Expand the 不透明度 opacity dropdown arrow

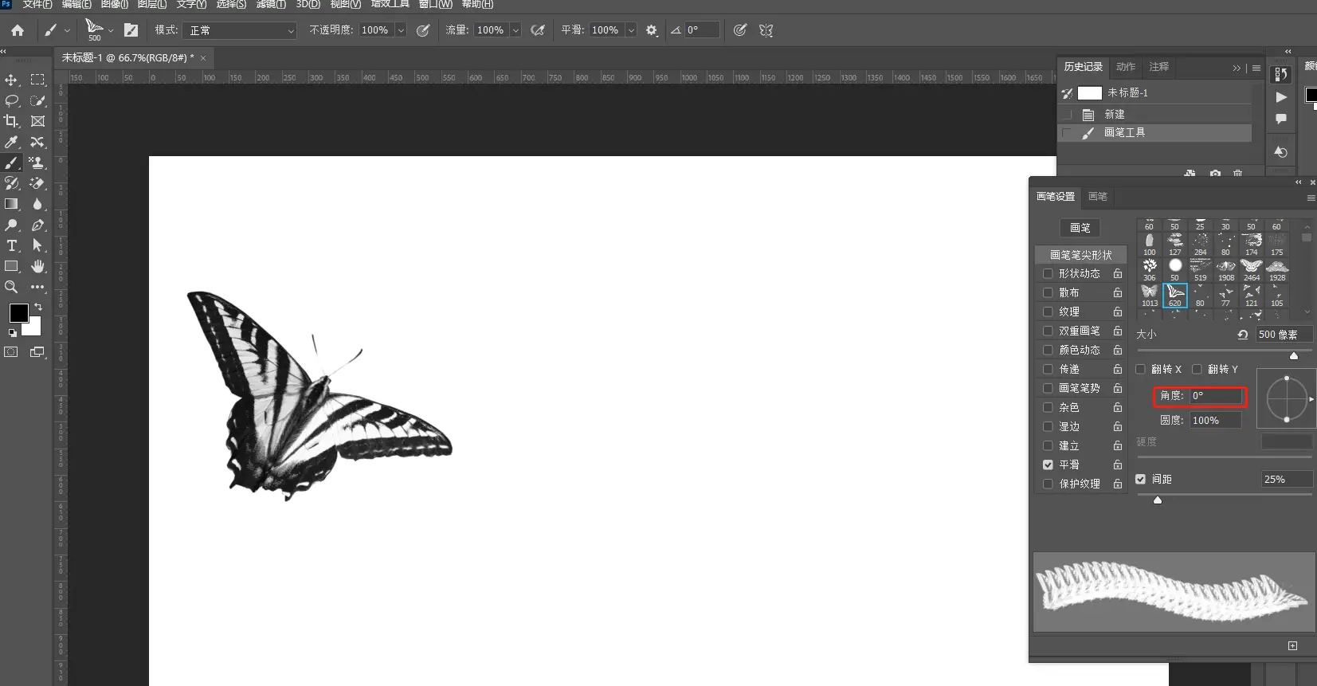pos(401,30)
